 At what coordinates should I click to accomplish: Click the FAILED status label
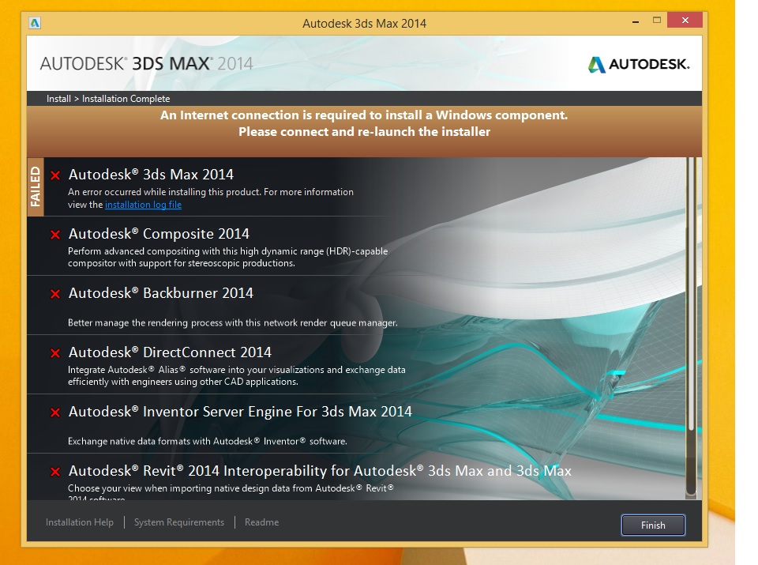coord(36,186)
